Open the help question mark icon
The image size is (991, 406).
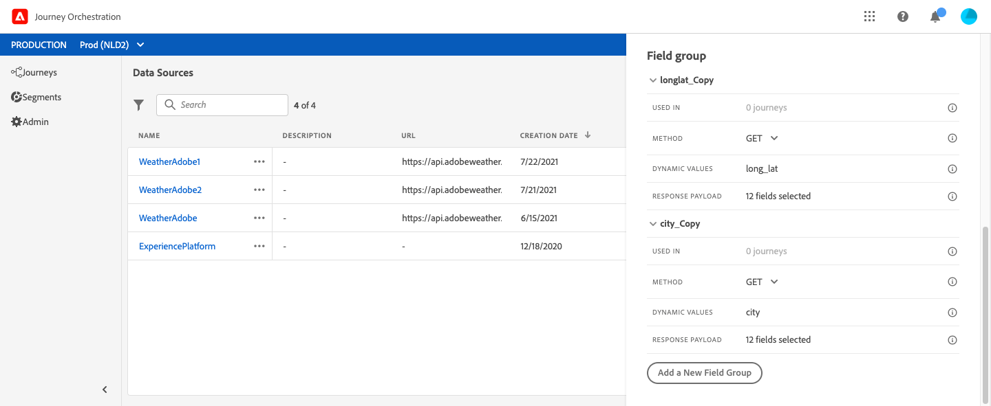coord(903,16)
